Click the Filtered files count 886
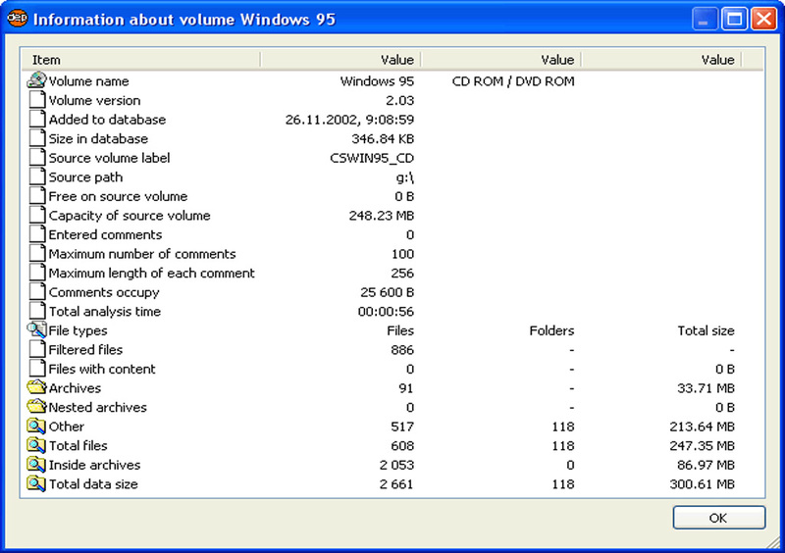785x553 pixels. [x=402, y=349]
